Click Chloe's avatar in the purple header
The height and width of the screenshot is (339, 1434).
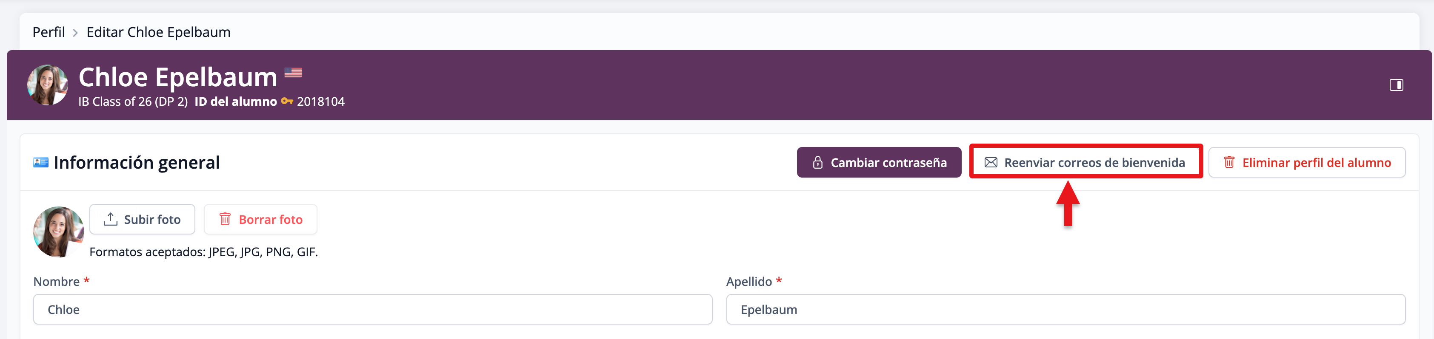click(47, 85)
